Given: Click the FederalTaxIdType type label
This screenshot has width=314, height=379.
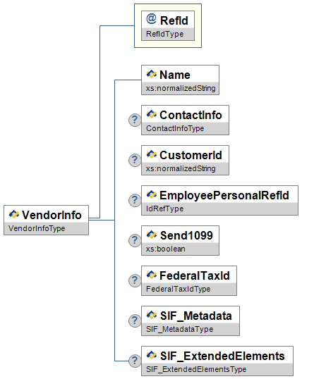Looking at the screenshot, I should tap(179, 289).
